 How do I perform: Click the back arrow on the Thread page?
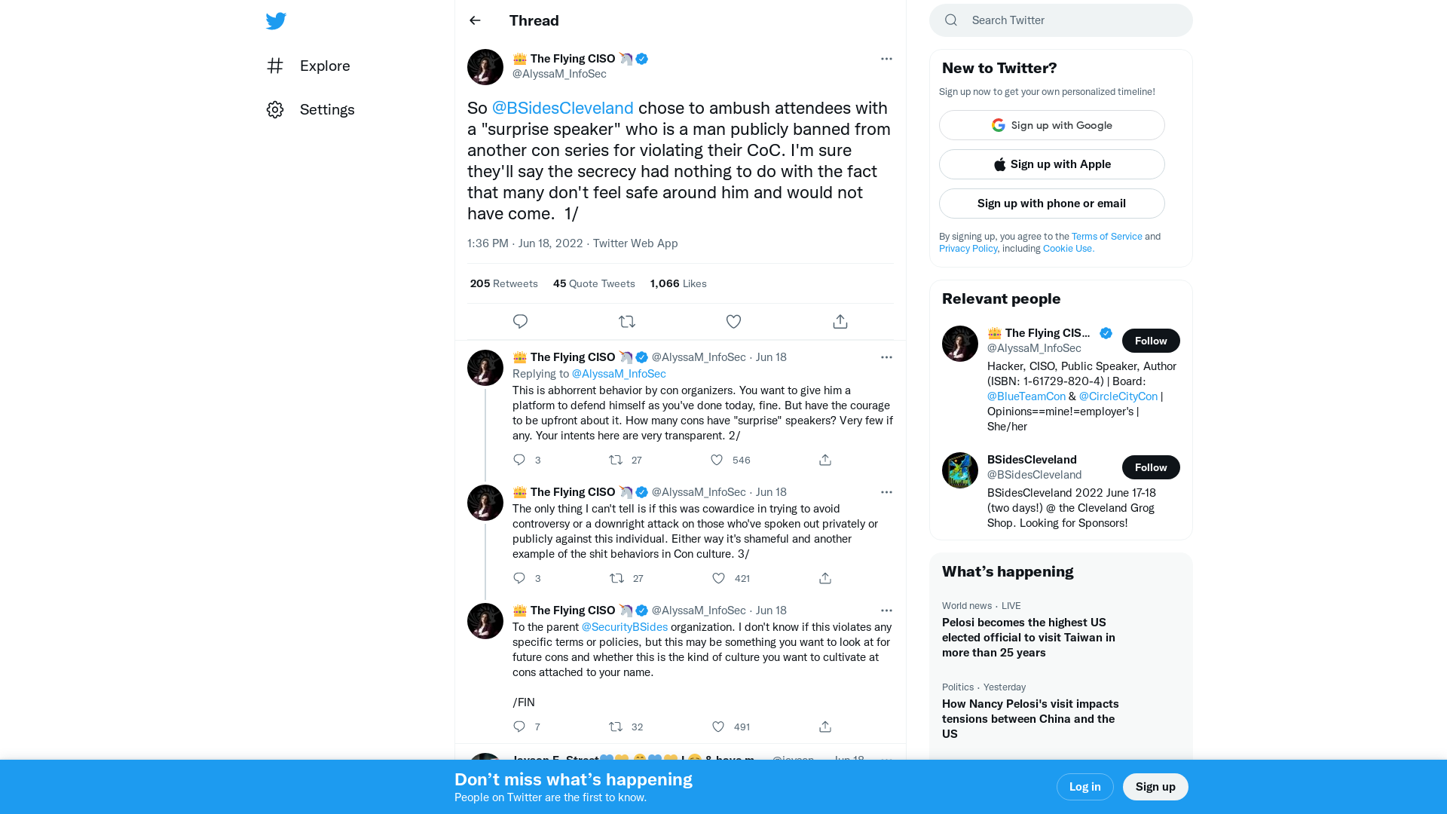pyautogui.click(x=474, y=20)
